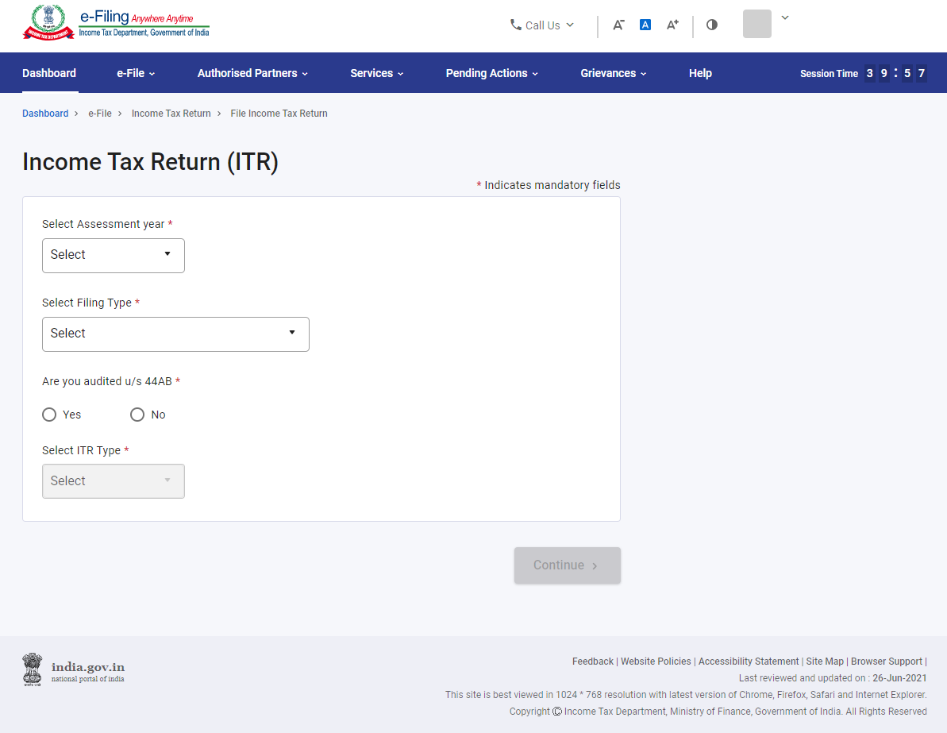Open the user profile avatar

[756, 24]
